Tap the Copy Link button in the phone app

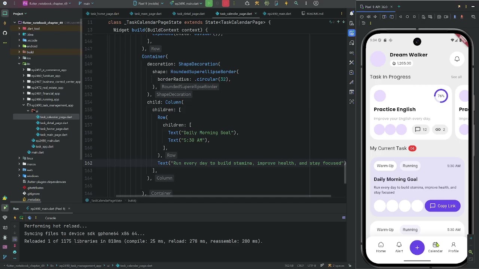(x=442, y=206)
